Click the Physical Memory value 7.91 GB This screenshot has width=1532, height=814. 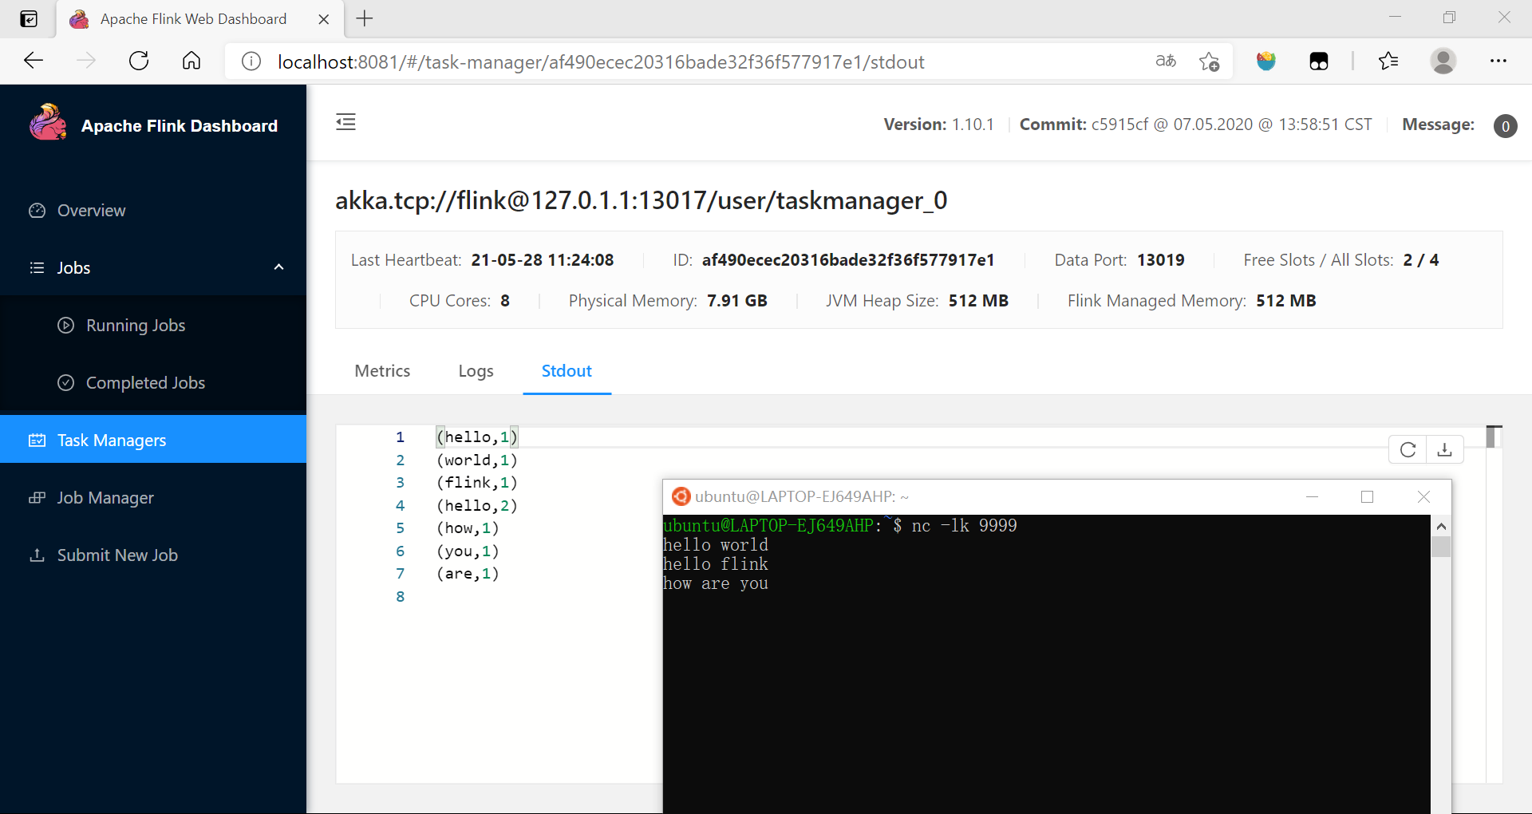737,301
